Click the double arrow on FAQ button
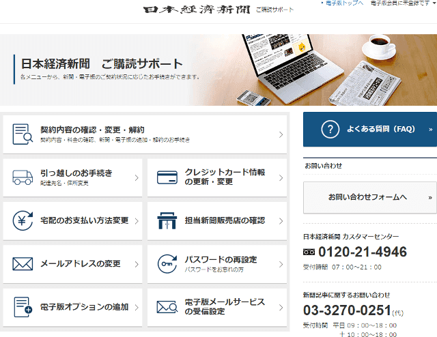437x337 pixels. coord(431,130)
